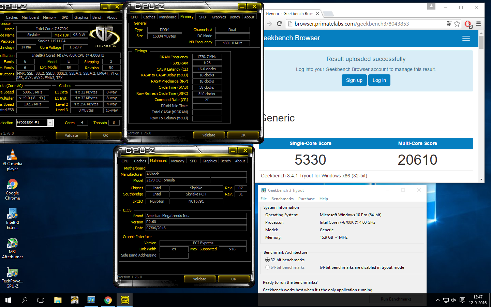The height and width of the screenshot is (307, 491).
Task: Click the DRAM Frequency value 1770.7 MHz
Action: click(207, 57)
